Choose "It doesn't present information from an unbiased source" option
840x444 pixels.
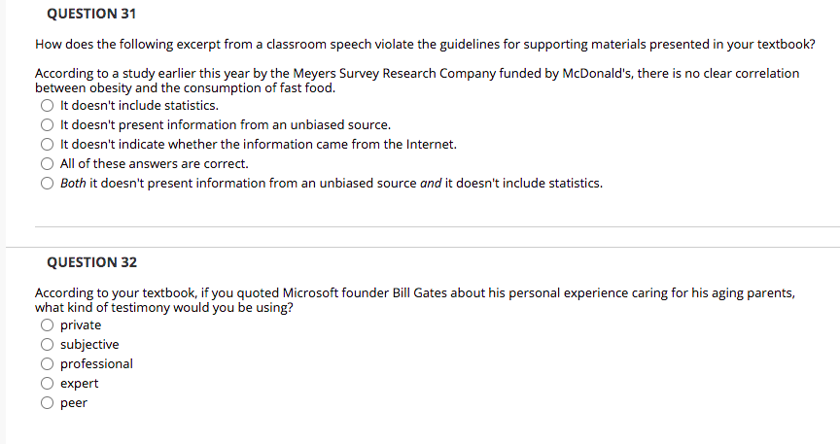(47, 125)
